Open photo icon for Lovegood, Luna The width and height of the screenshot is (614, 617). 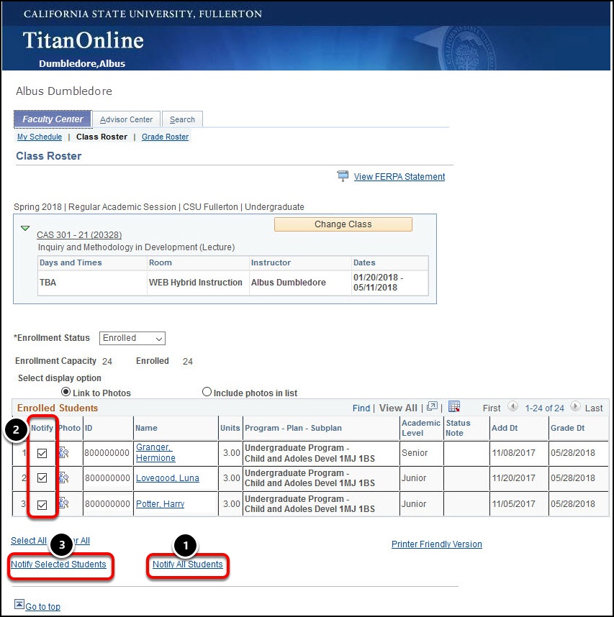(63, 478)
